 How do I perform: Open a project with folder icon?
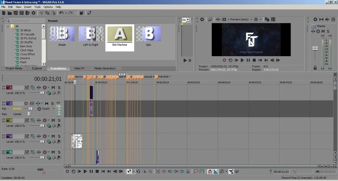pyautogui.click(x=10, y=13)
